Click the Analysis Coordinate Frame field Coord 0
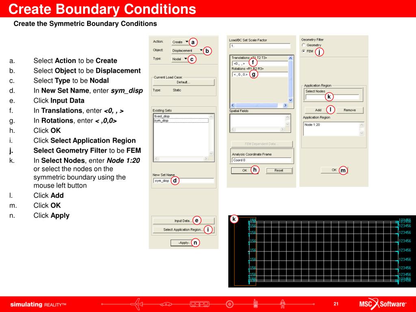 (262, 160)
